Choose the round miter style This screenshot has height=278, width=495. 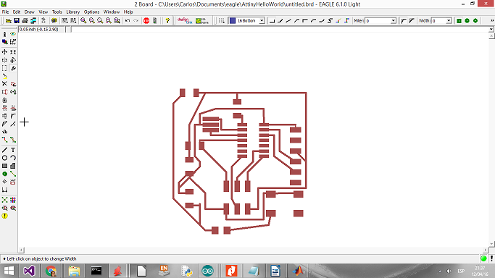pos(404,21)
